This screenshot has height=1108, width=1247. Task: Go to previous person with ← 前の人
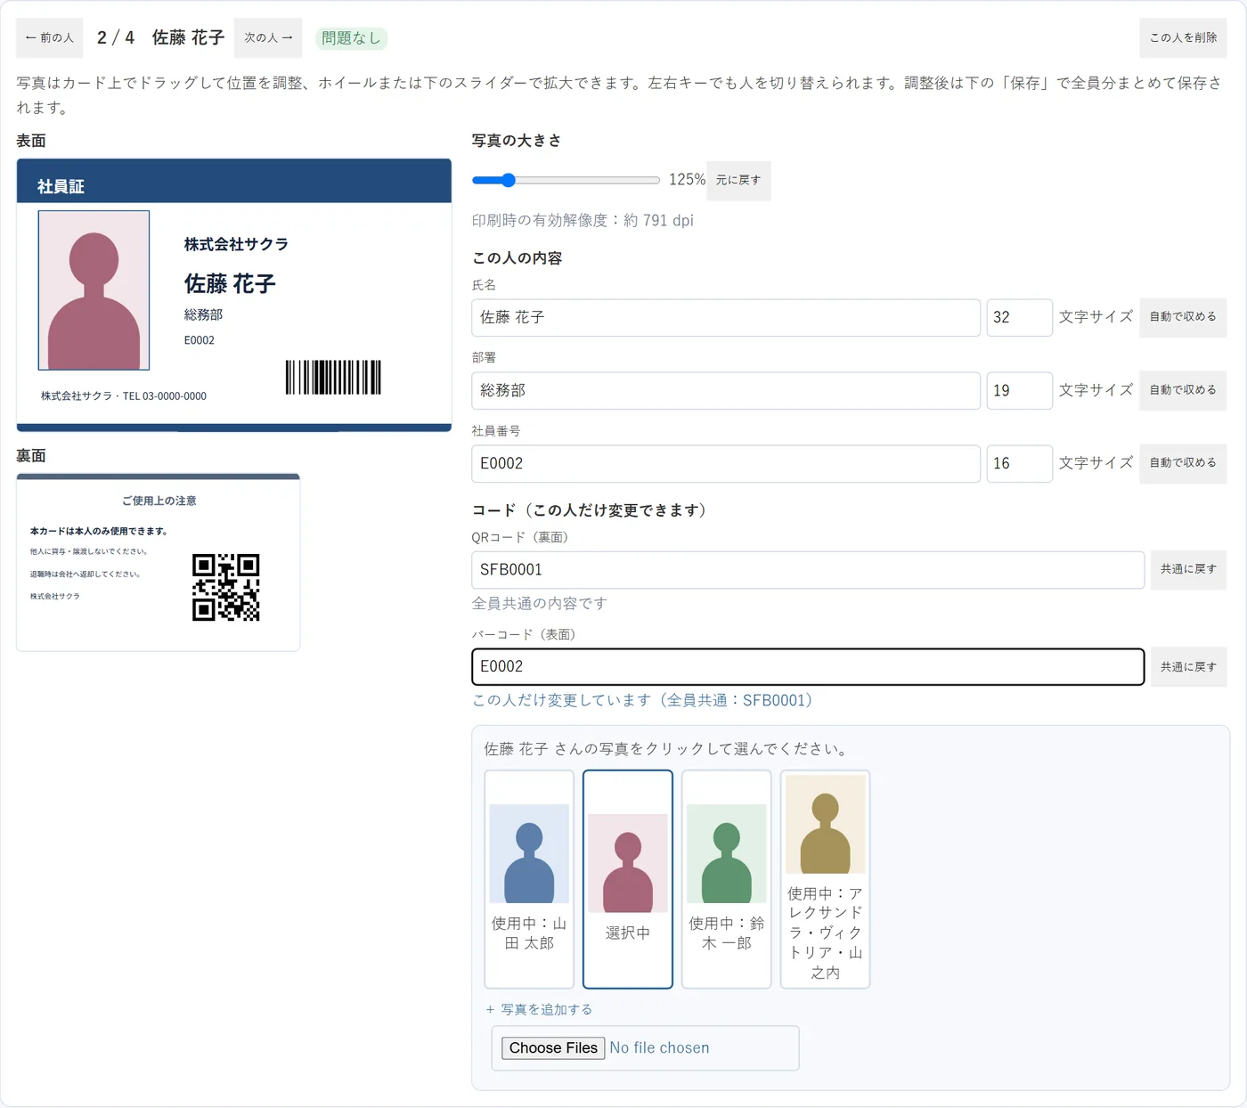click(50, 37)
